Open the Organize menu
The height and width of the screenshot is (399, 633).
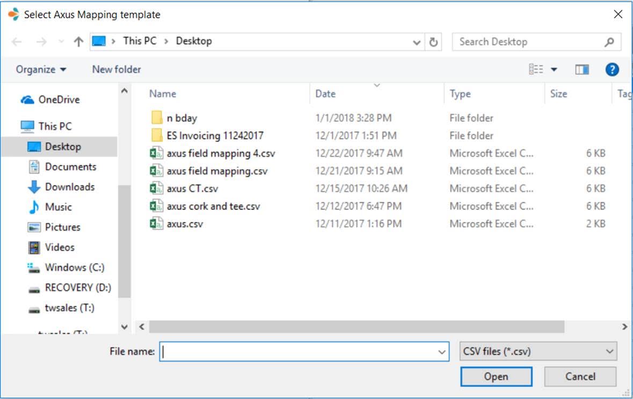pos(41,69)
